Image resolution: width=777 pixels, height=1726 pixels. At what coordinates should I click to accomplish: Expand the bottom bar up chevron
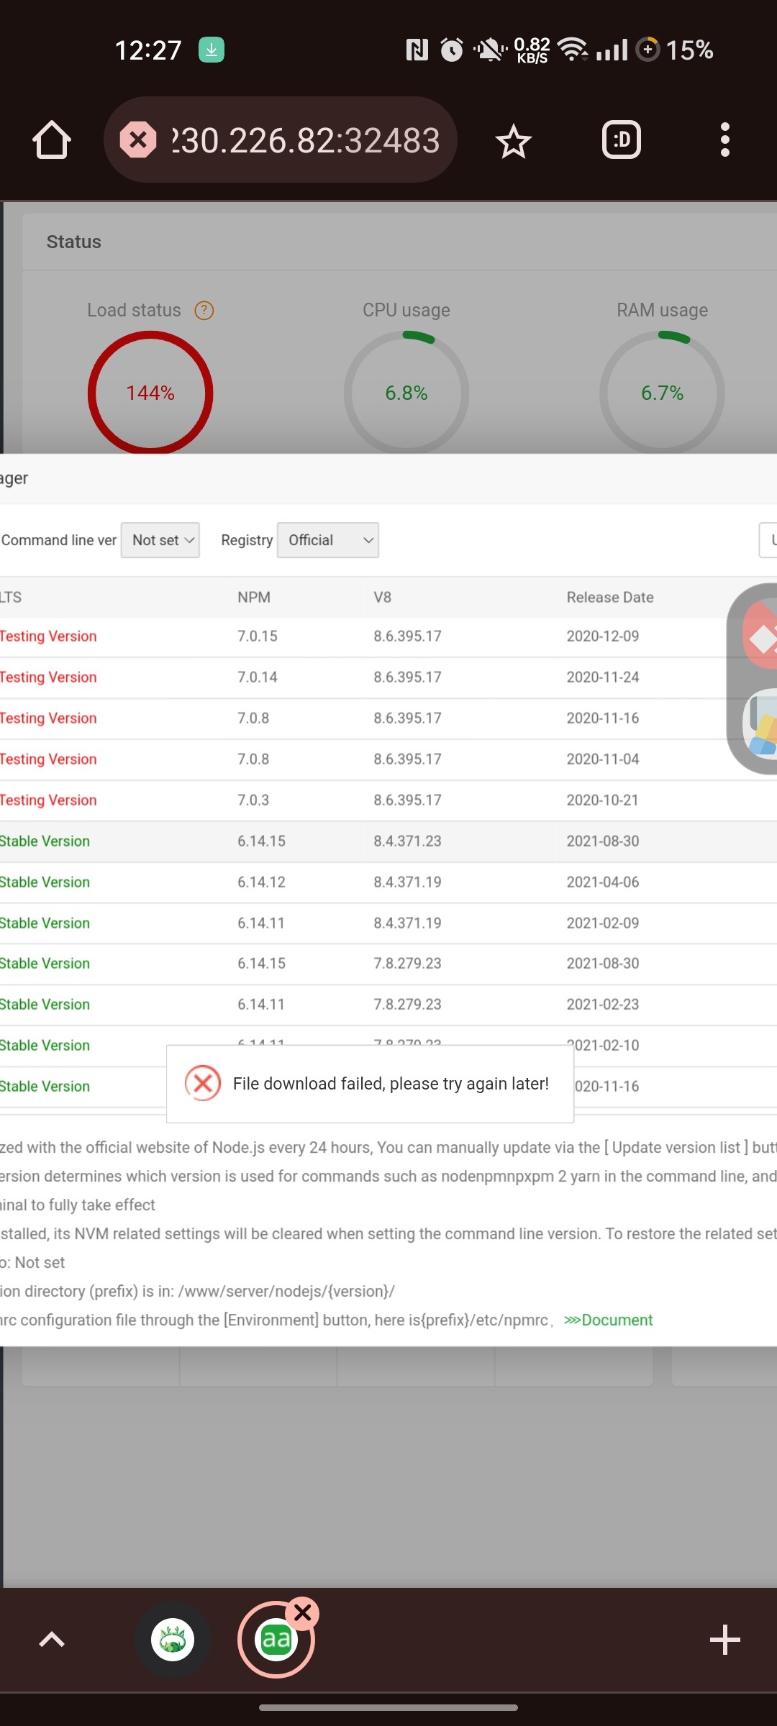click(52, 1640)
